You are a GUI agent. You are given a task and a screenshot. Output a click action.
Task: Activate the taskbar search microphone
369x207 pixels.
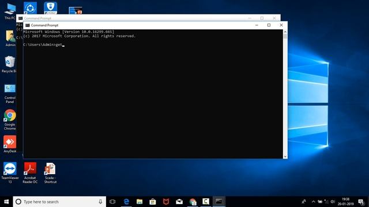point(100,202)
